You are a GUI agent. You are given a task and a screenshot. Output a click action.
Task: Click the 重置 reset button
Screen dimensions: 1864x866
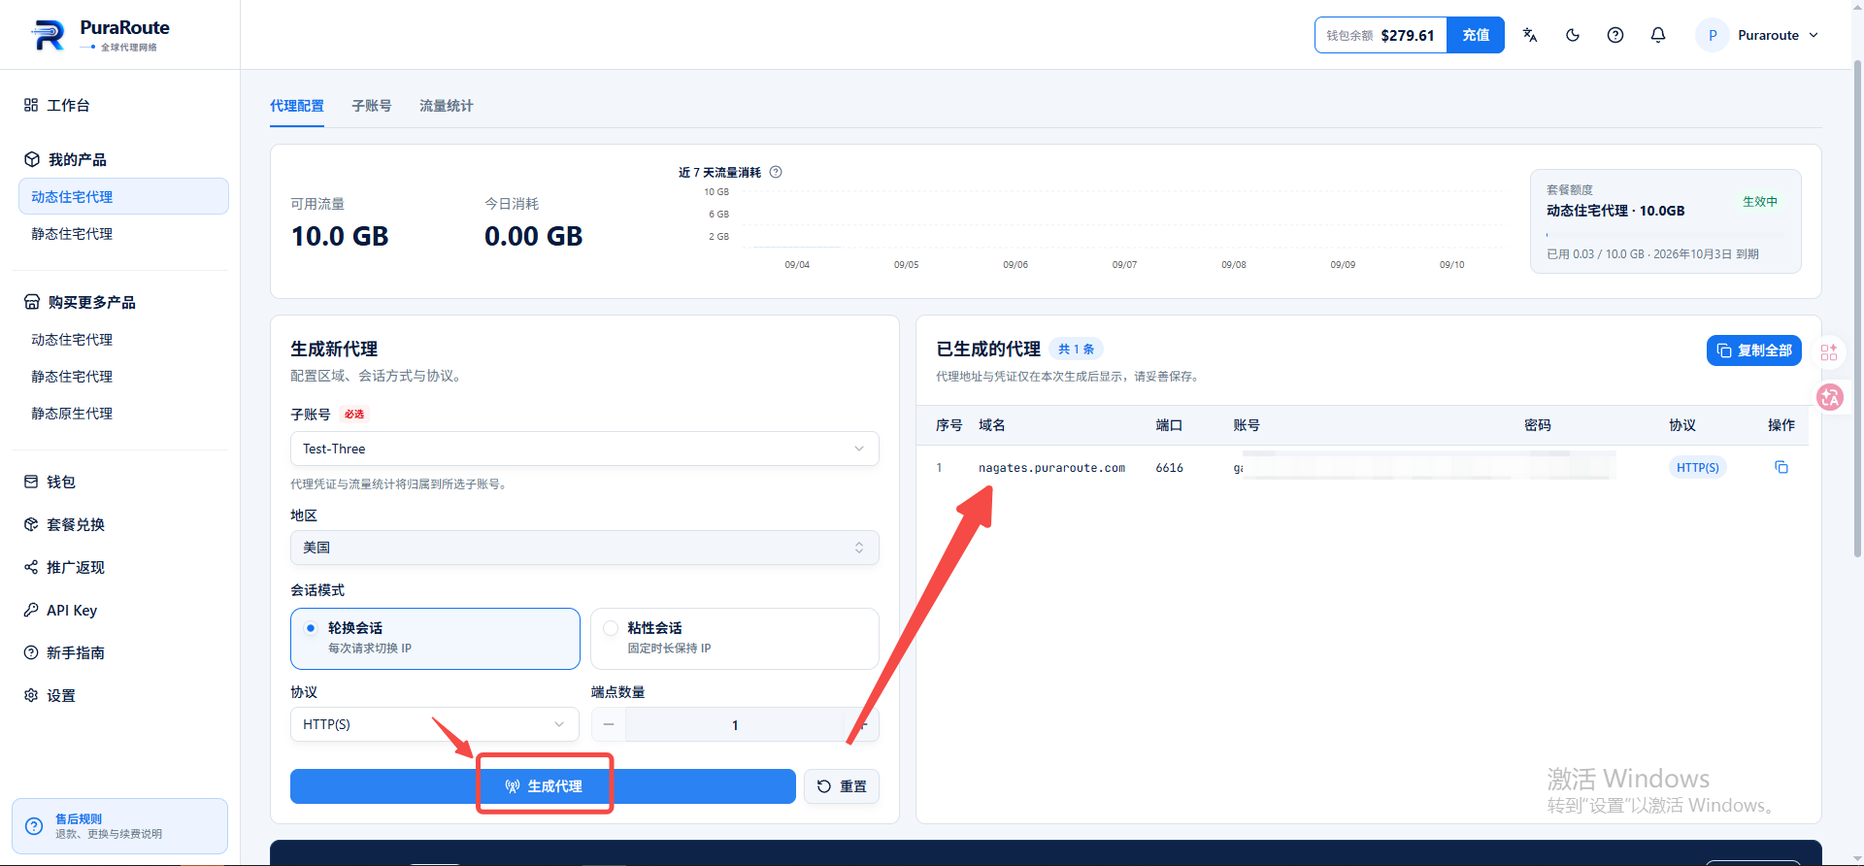pos(842,786)
